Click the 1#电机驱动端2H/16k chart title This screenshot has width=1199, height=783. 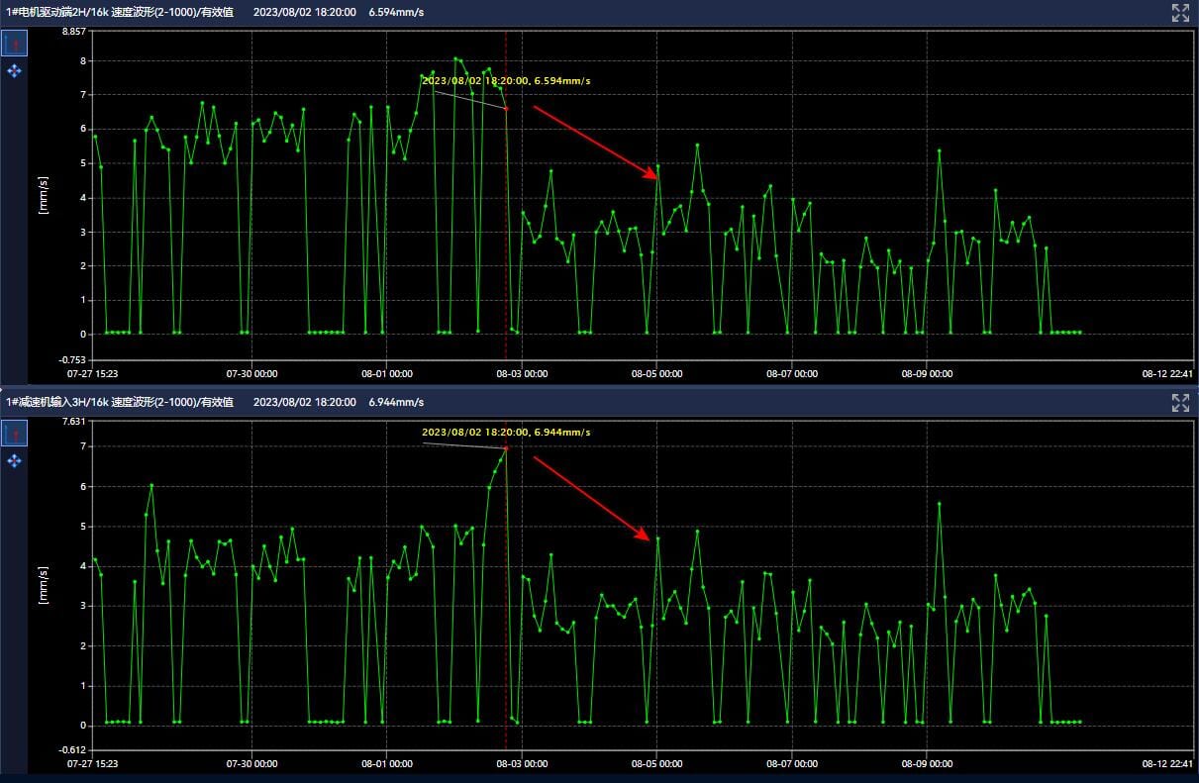pos(120,13)
